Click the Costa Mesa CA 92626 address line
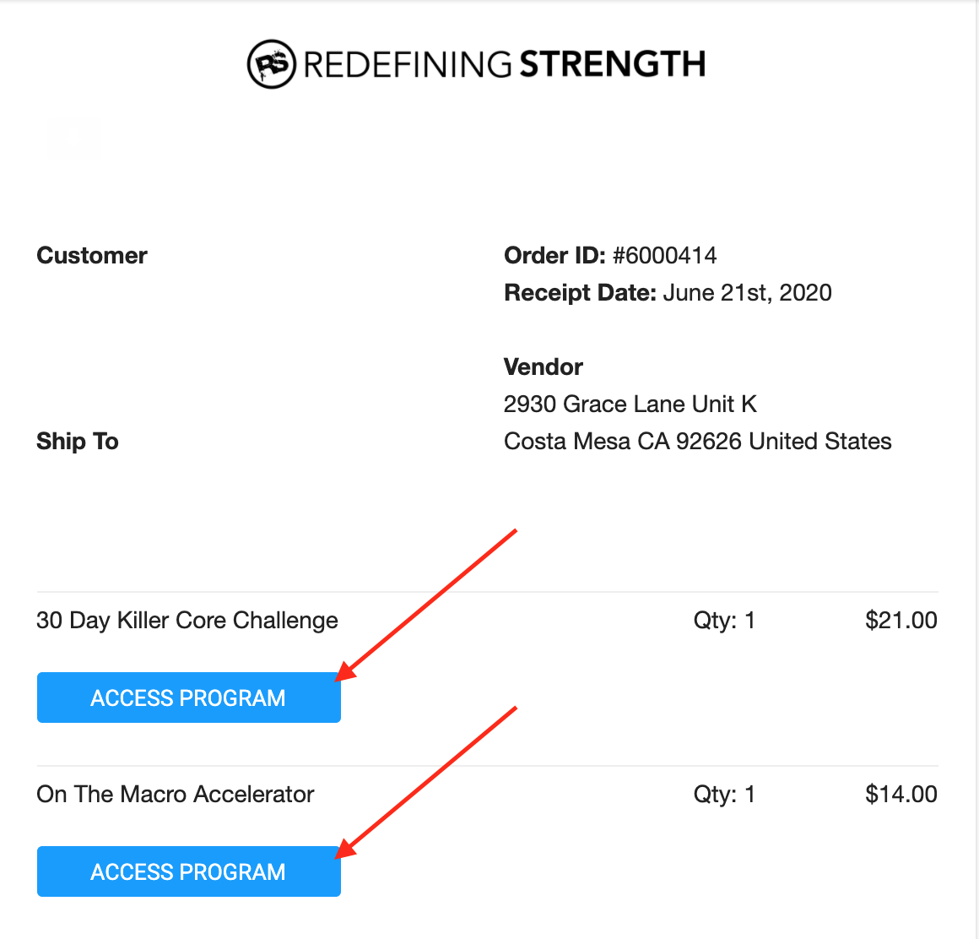The height and width of the screenshot is (939, 979). pyautogui.click(x=697, y=442)
